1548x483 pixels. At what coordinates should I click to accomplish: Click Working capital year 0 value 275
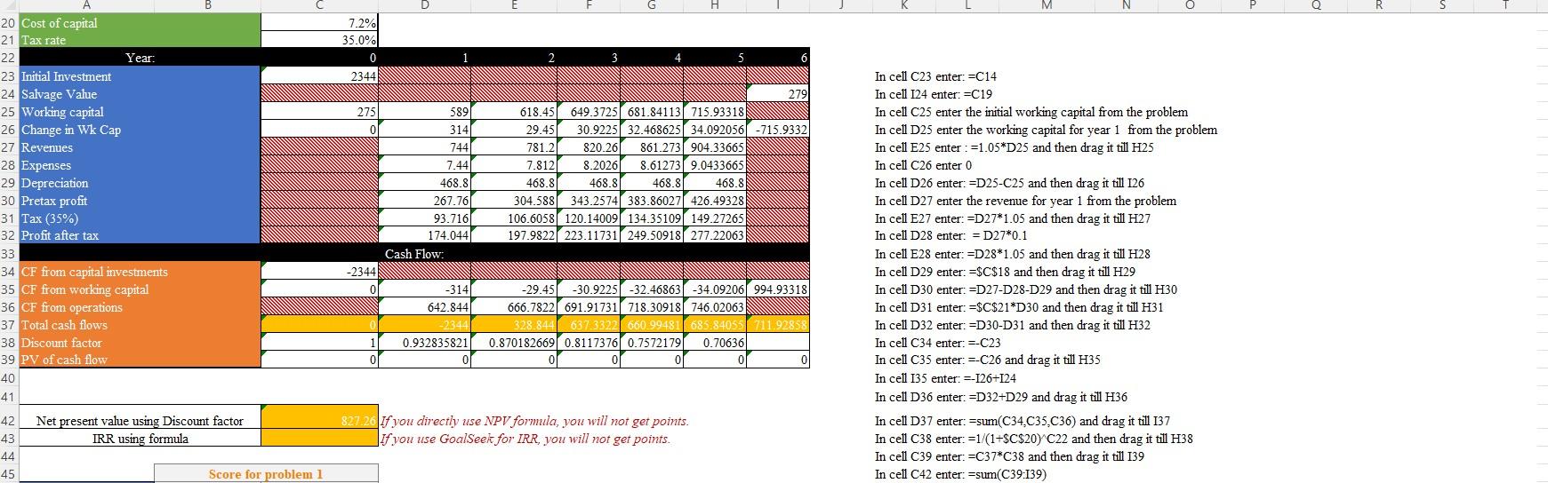pyautogui.click(x=320, y=112)
